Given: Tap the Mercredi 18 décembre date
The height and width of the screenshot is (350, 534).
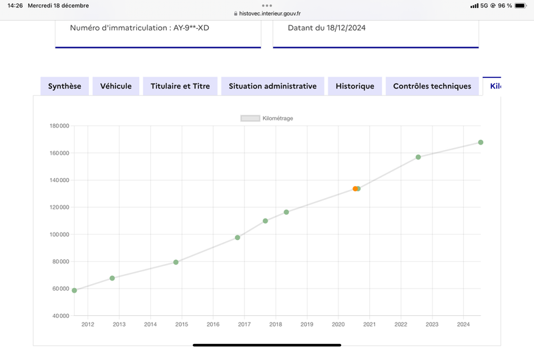Looking at the screenshot, I should 58,5.
